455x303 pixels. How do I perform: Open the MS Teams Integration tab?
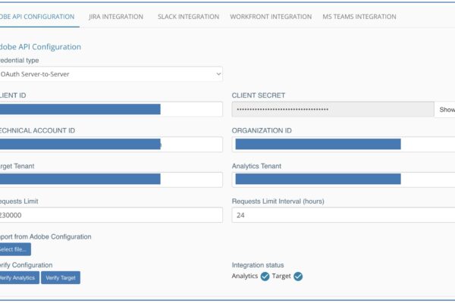[x=359, y=17]
